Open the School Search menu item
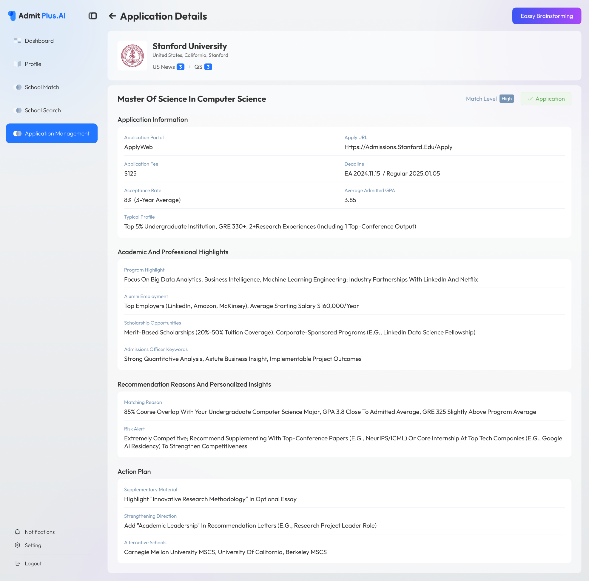The image size is (589, 581). click(x=43, y=110)
